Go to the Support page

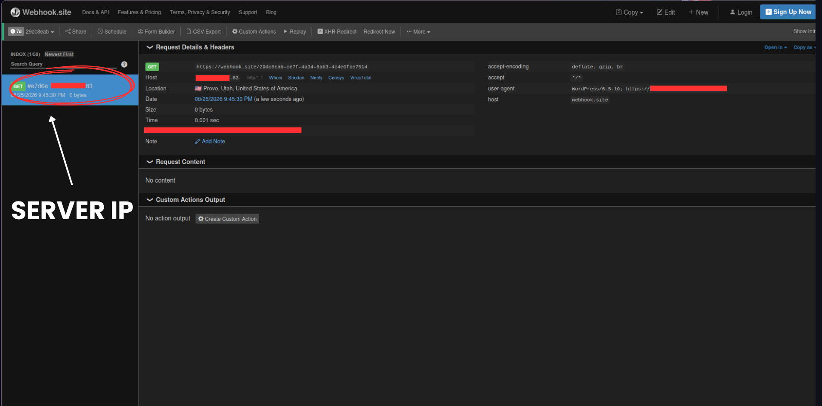pos(248,12)
